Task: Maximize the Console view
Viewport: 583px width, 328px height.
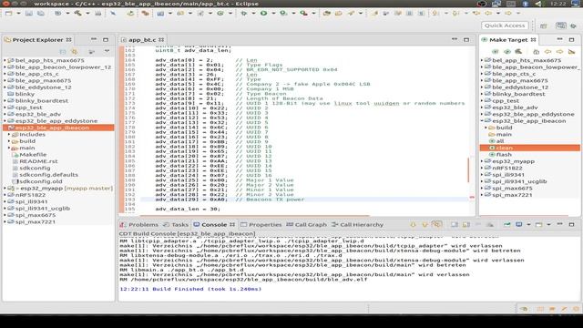Action: [571, 225]
